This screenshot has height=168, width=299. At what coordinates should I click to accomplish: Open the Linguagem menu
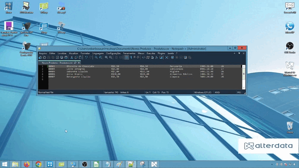pyautogui.click(x=98, y=53)
